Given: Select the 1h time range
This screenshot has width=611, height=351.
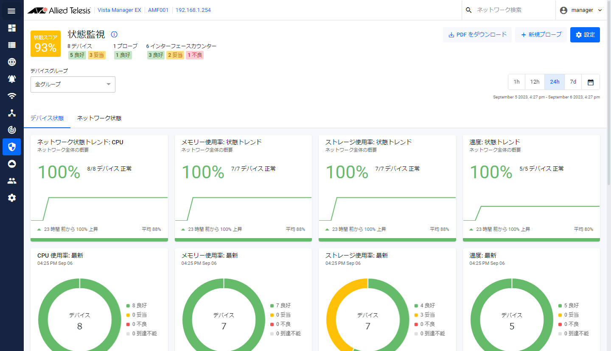Looking at the screenshot, I should [x=516, y=82].
